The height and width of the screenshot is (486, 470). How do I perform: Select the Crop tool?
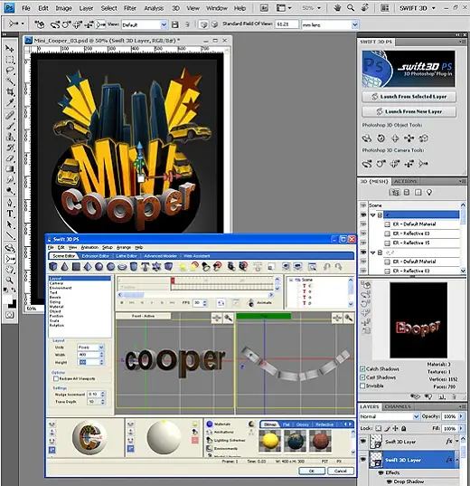(10, 92)
